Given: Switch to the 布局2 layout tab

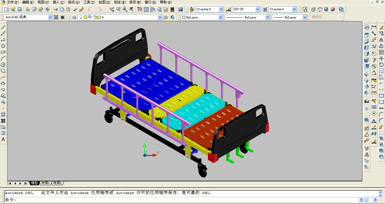Looking at the screenshot, I should click(57, 183).
